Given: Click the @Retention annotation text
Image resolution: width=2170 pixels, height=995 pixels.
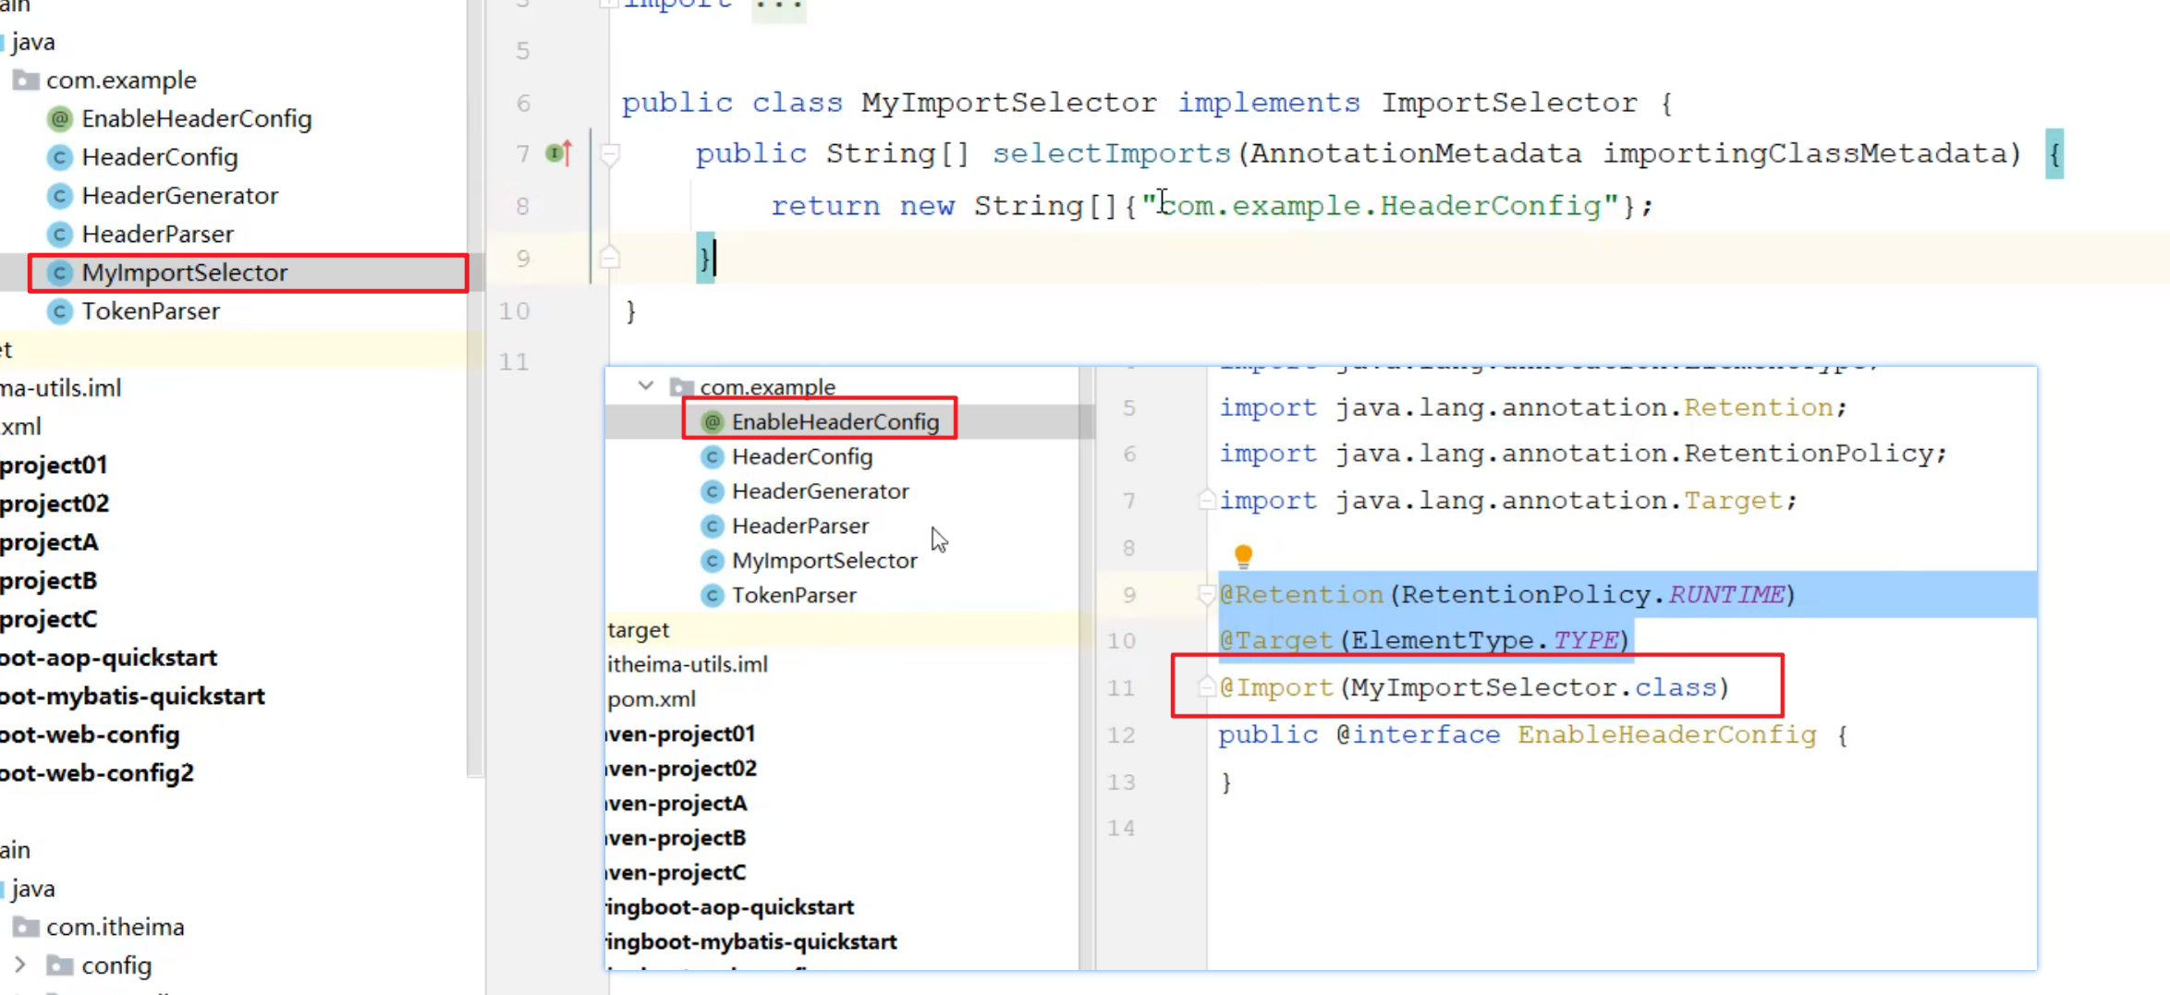Looking at the screenshot, I should (x=1300, y=594).
